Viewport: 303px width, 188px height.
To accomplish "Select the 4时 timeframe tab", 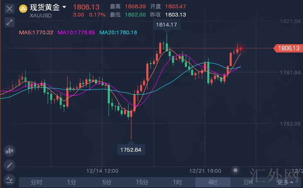I will tap(213, 182).
